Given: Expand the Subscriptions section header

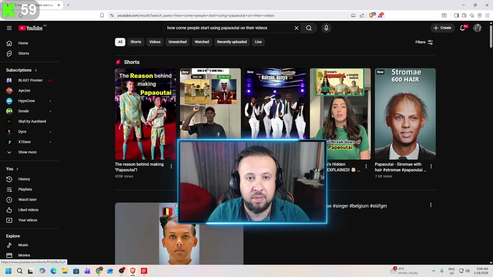Looking at the screenshot, I should [x=22, y=70].
